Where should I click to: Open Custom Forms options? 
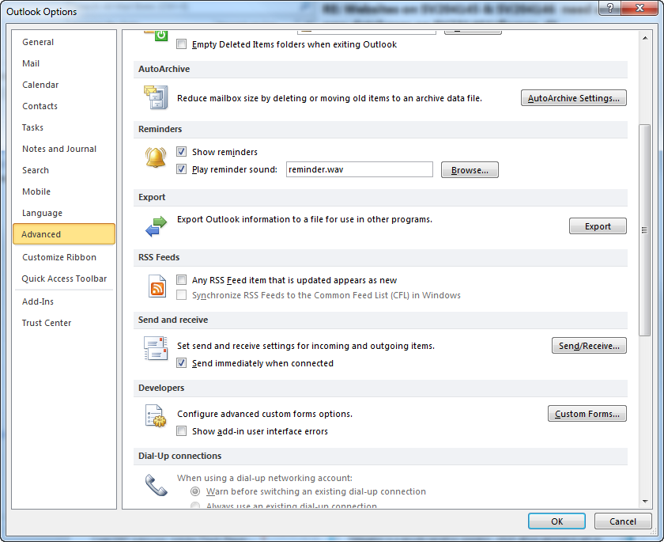coord(587,414)
